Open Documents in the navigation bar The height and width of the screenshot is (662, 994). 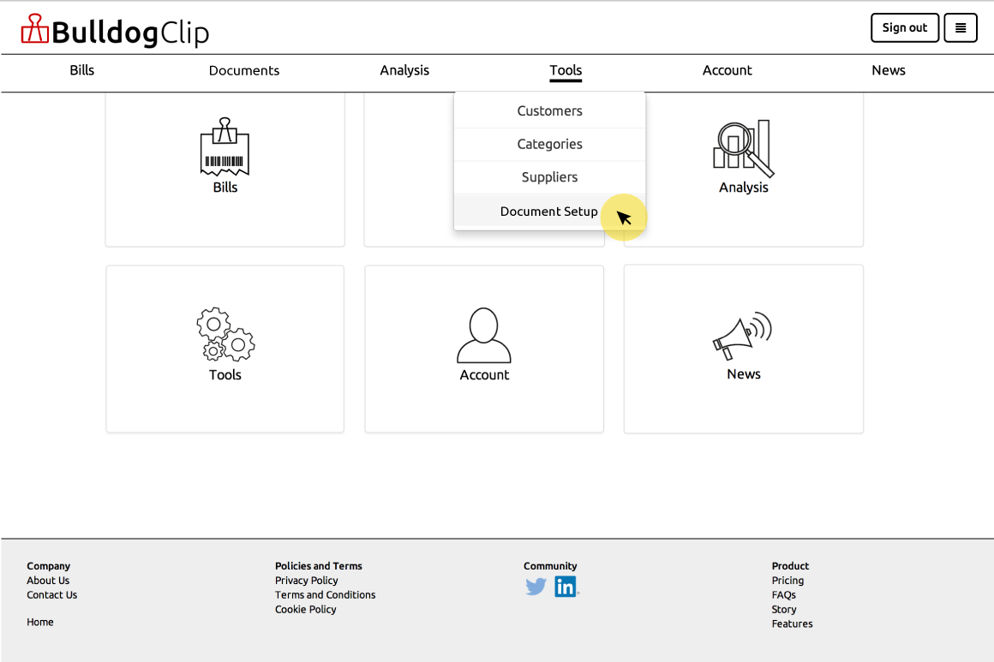244,70
